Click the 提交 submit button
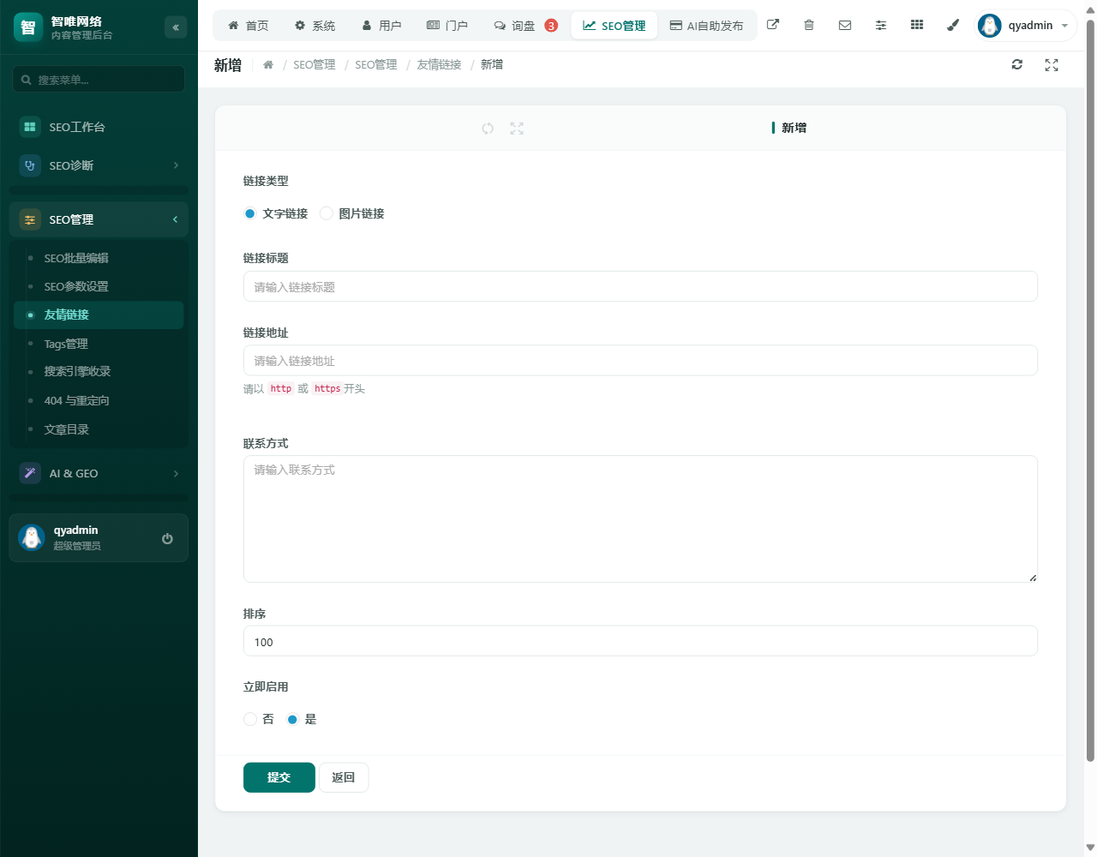Image resolution: width=1097 pixels, height=857 pixels. point(279,777)
